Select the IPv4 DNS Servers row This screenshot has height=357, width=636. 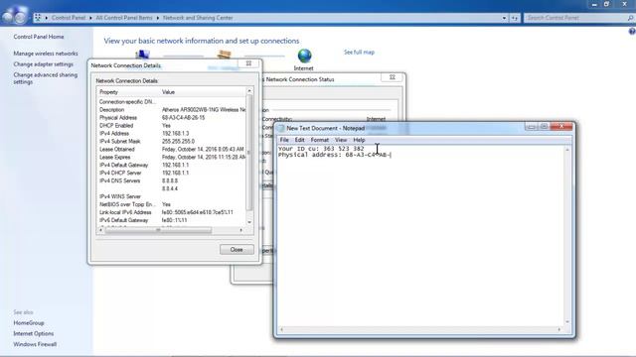(172, 180)
